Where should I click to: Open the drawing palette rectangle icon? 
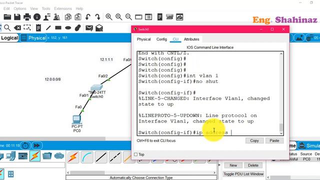click(x=138, y=17)
